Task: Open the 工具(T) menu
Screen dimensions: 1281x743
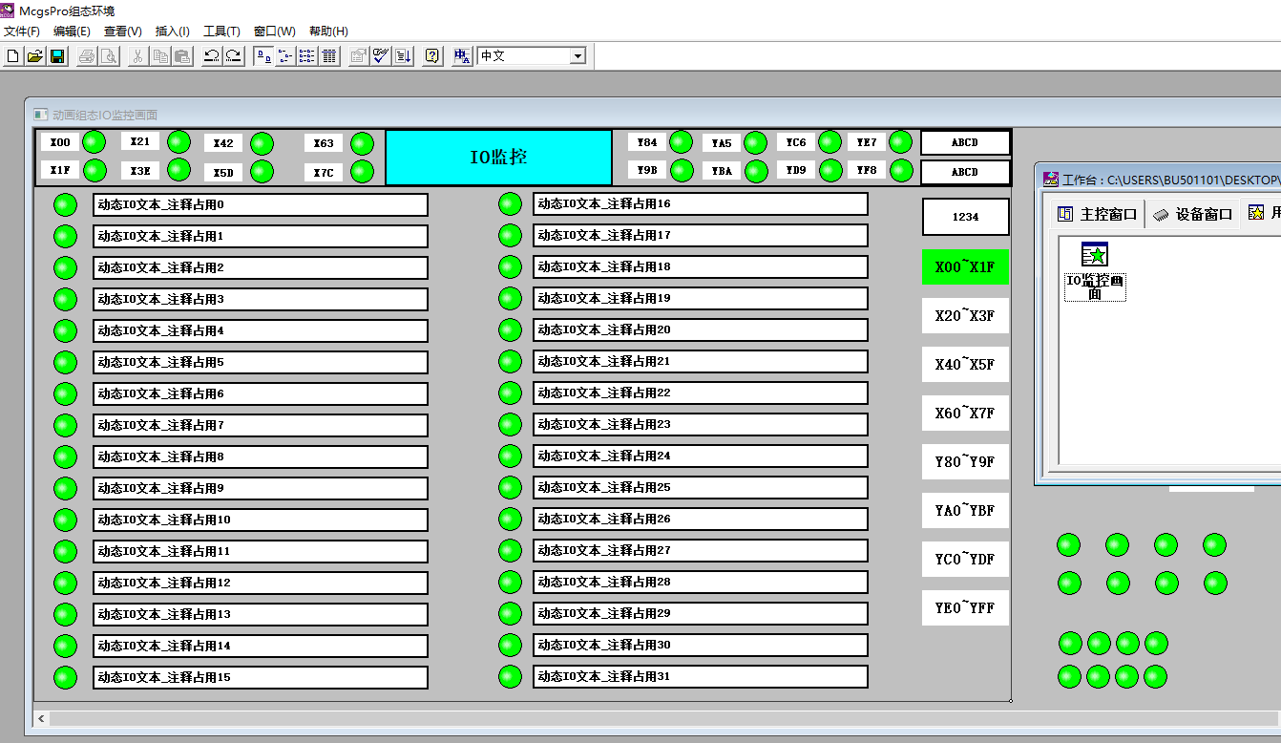Action: [x=221, y=32]
